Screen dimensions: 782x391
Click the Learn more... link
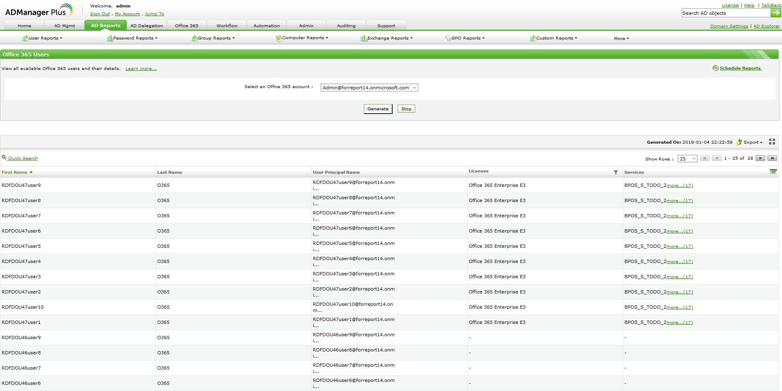tap(141, 69)
